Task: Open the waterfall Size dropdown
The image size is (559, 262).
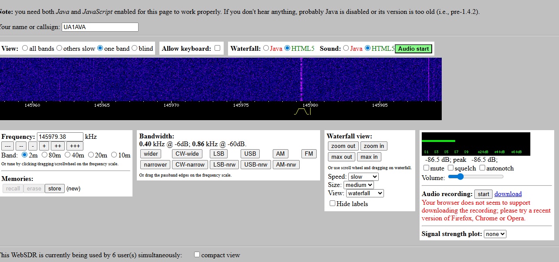Action: point(358,185)
